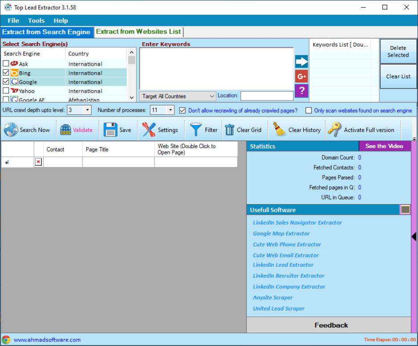Click the Yahoo logo icon

(x=14, y=91)
